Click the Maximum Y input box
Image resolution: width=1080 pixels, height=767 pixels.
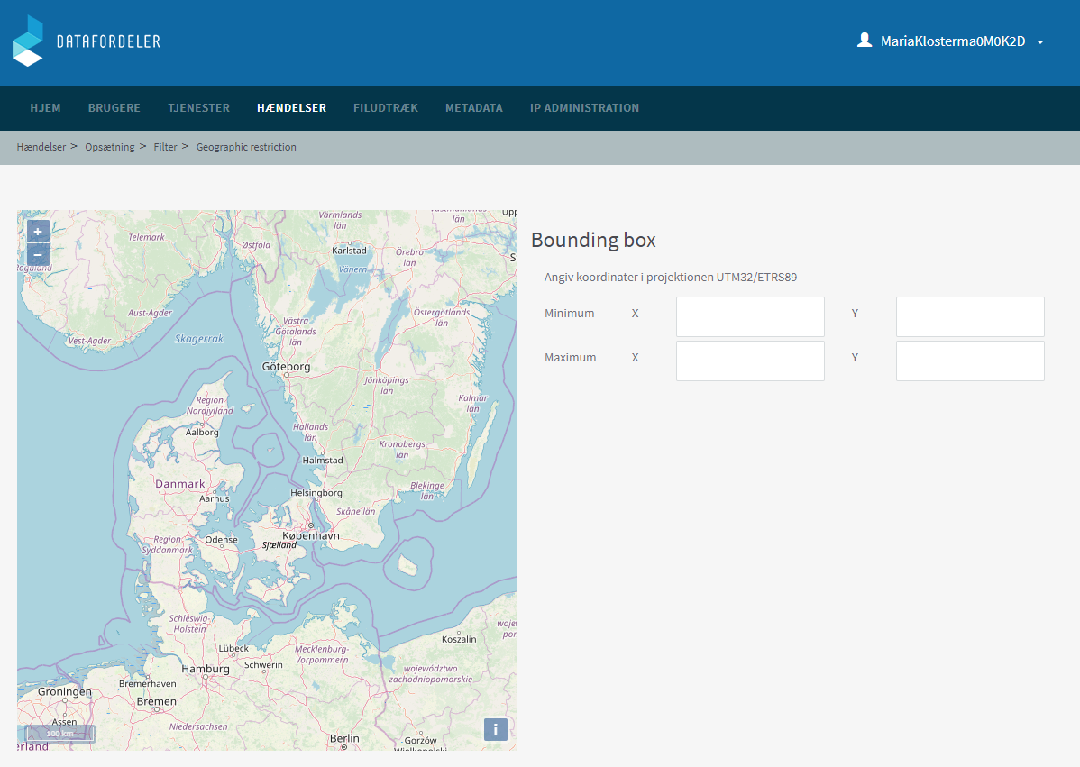[970, 361]
